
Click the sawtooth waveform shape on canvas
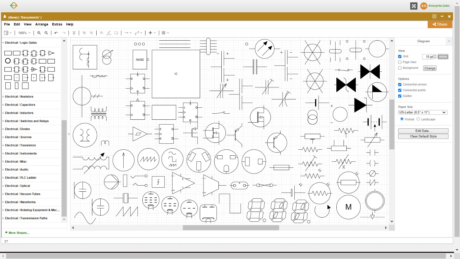point(127,211)
